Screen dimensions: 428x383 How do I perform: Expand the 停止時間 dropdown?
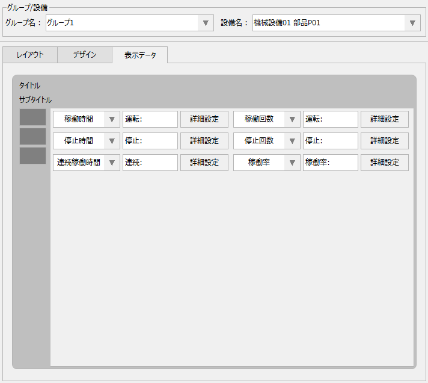coord(87,141)
